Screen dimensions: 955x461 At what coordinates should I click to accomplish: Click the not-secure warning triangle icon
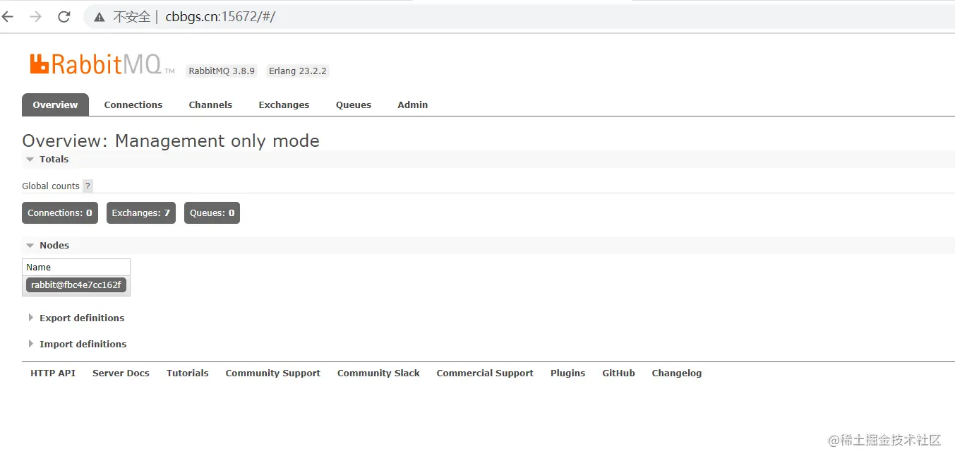pos(100,17)
